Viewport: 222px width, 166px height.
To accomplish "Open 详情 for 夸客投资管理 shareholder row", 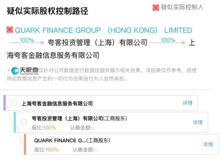I will click(x=198, y=122).
